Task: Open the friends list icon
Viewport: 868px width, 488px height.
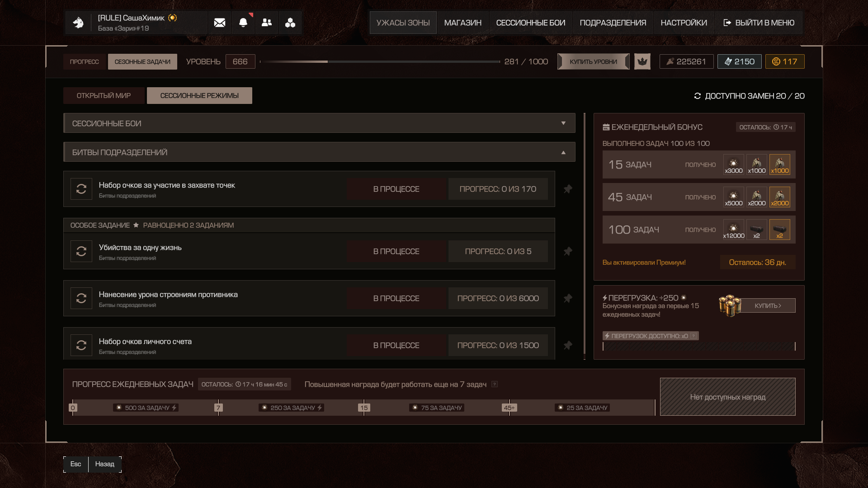Action: [267, 23]
